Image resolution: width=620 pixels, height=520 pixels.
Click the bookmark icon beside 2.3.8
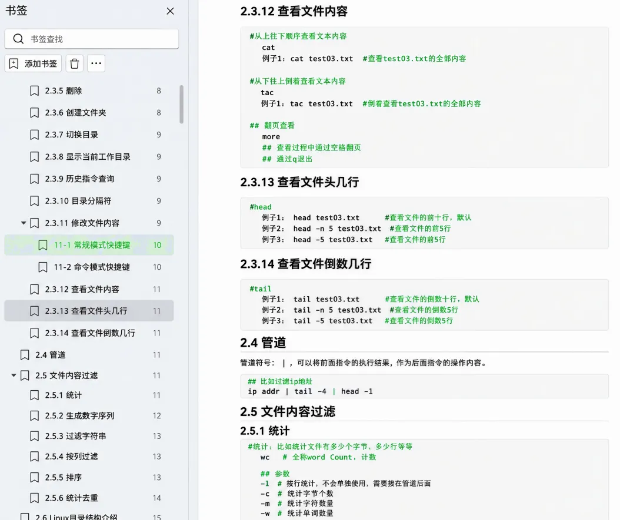pos(34,157)
